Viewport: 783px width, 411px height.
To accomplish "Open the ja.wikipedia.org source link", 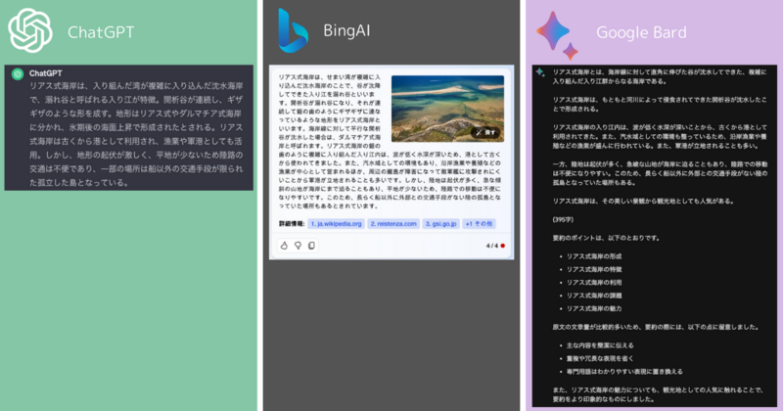I will pyautogui.click(x=336, y=224).
